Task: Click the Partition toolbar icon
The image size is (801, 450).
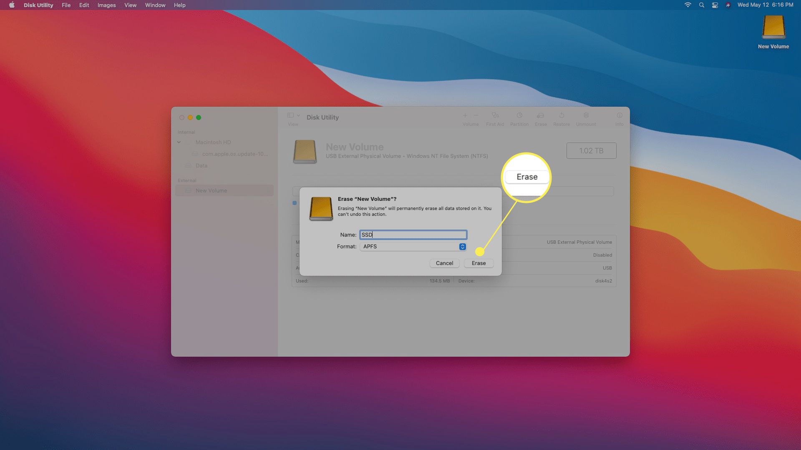Action: point(519,115)
